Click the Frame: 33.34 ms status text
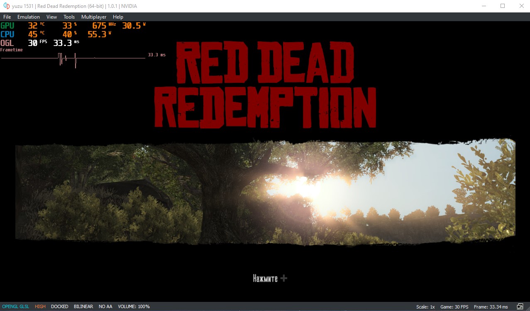Image resolution: width=530 pixels, height=311 pixels. click(491, 307)
